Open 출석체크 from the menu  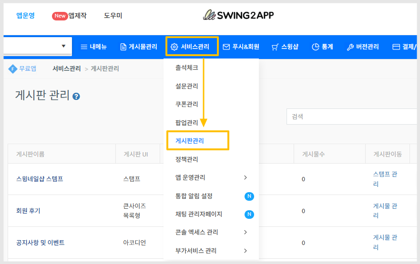click(186, 68)
